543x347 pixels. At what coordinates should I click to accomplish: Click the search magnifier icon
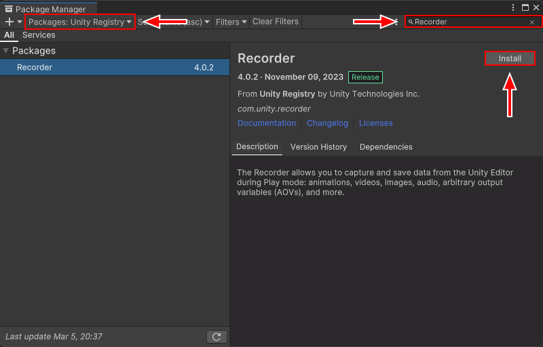click(x=411, y=22)
